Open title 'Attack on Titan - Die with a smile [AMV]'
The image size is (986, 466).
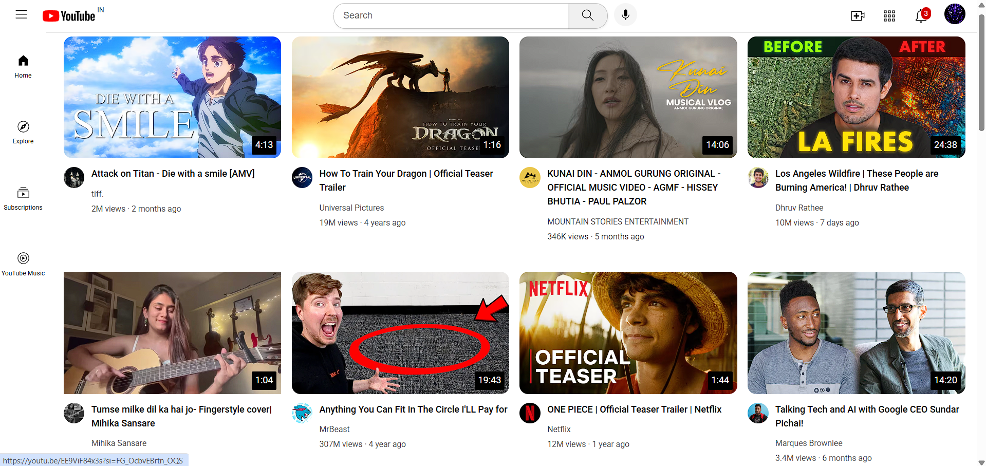[173, 174]
